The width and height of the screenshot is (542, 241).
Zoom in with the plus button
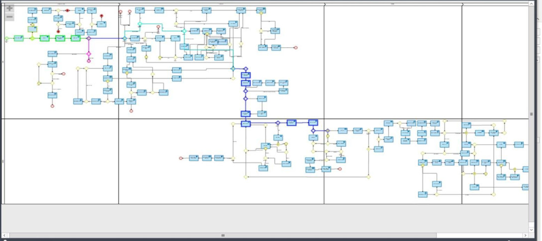click(x=9, y=8)
